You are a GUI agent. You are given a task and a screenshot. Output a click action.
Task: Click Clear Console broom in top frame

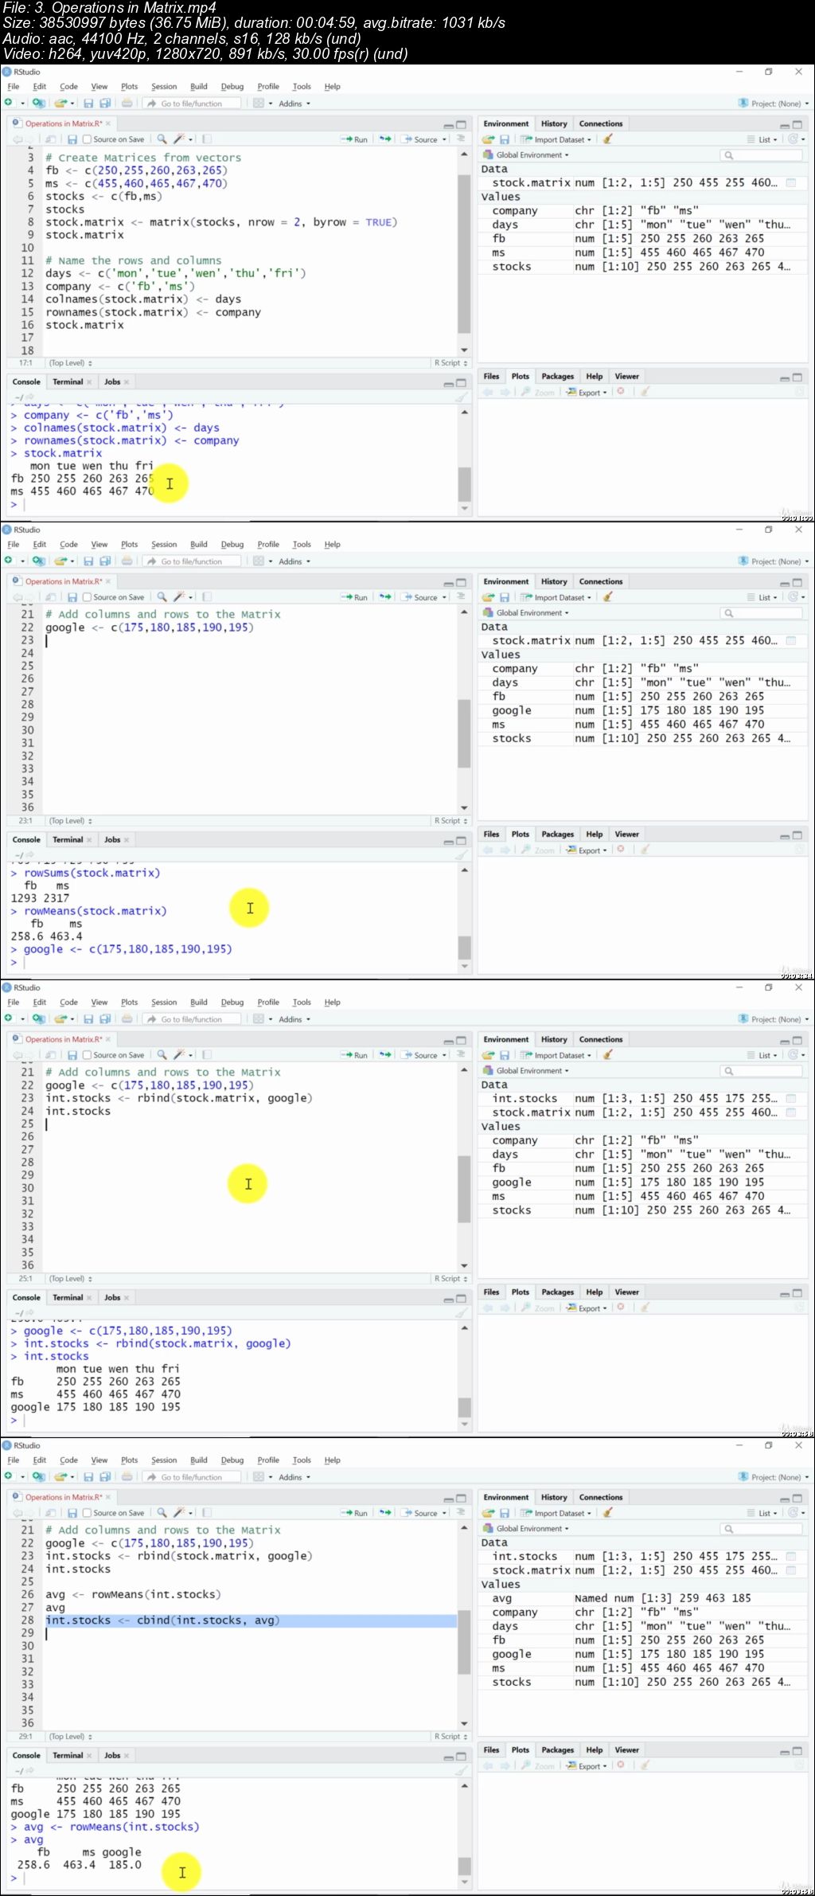pos(461,397)
